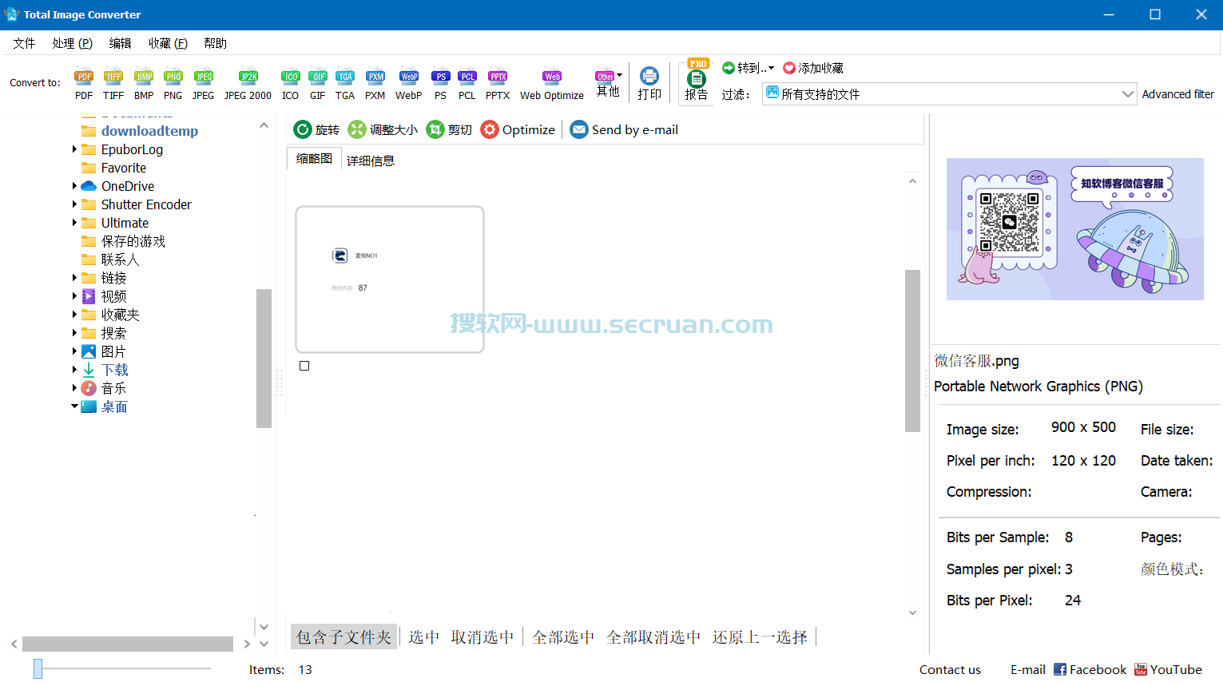Open Web Optimize conversion
This screenshot has height=686, width=1223.
point(552,84)
